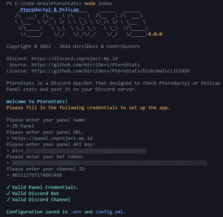The image size is (223, 217).
Task: Click the checkmark beside Valid Discord Channel
Action: (x=8, y=199)
